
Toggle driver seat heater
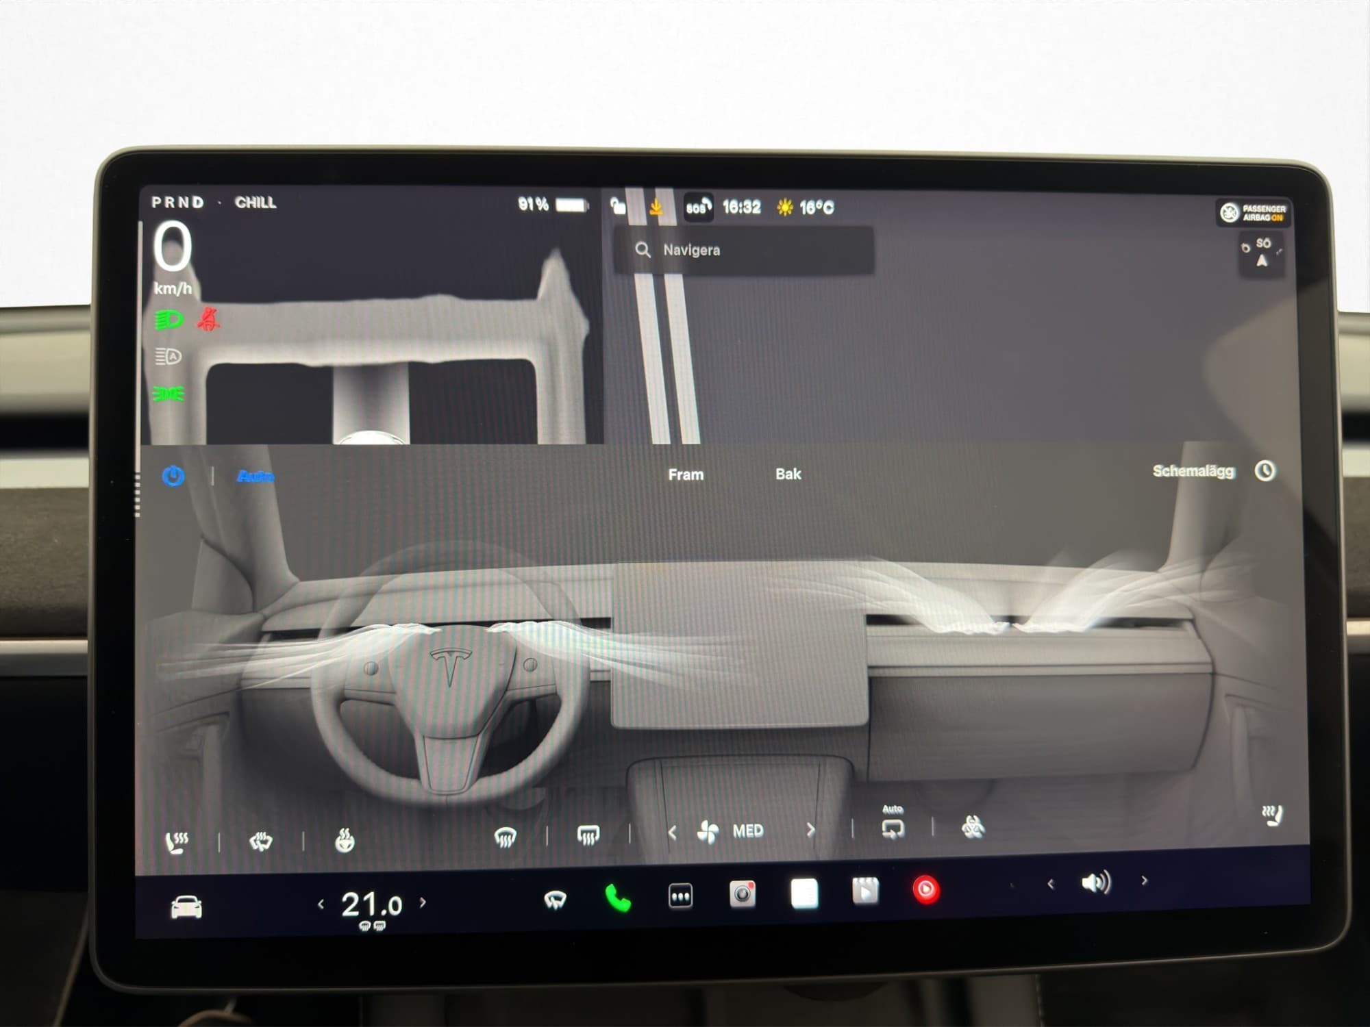[x=177, y=841]
